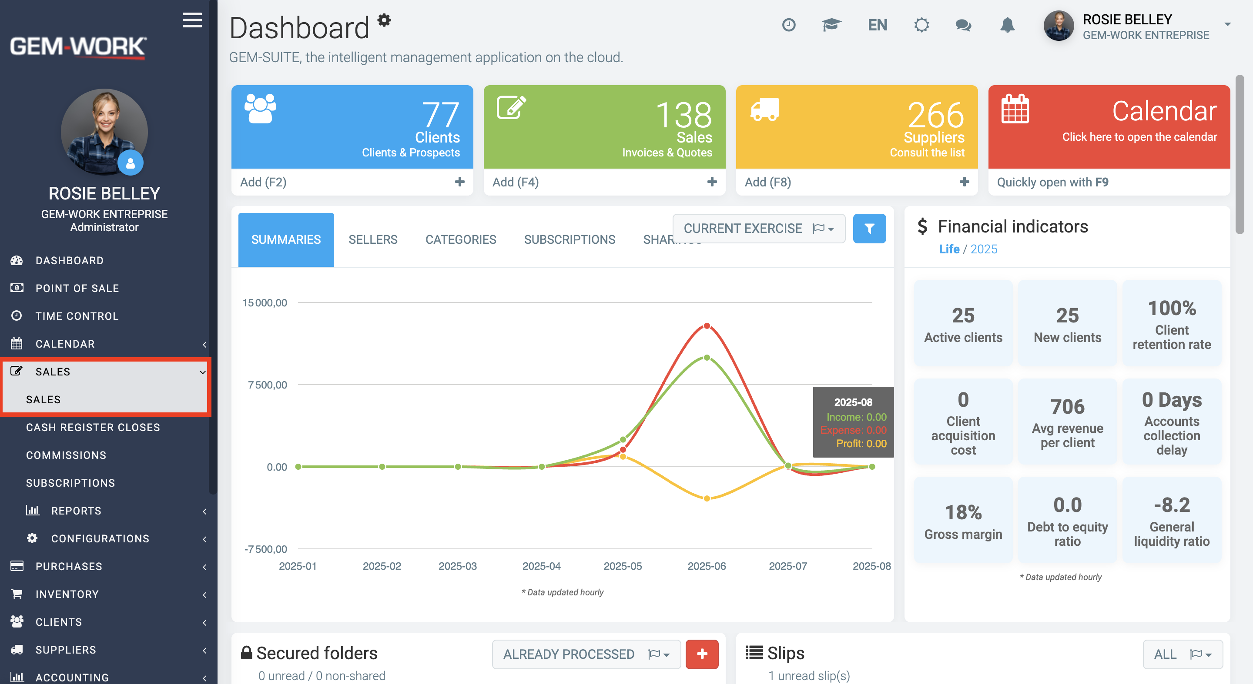The image size is (1253, 684).
Task: Open the chat messages icon
Action: [963, 25]
